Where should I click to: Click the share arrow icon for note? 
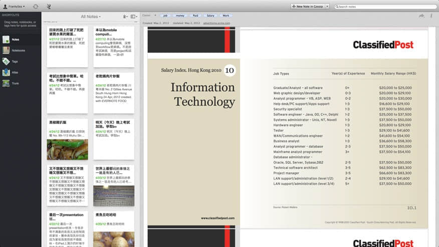tap(421, 16)
